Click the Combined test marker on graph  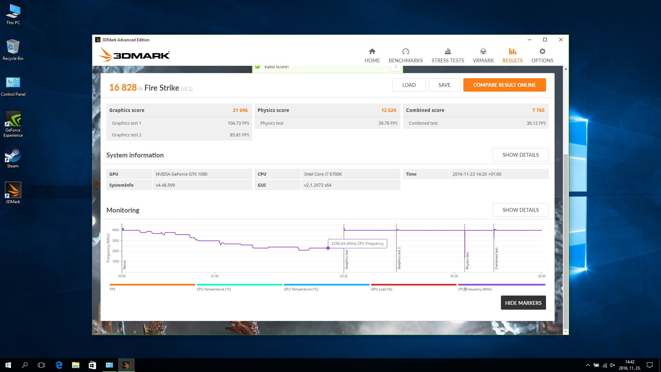click(x=496, y=258)
